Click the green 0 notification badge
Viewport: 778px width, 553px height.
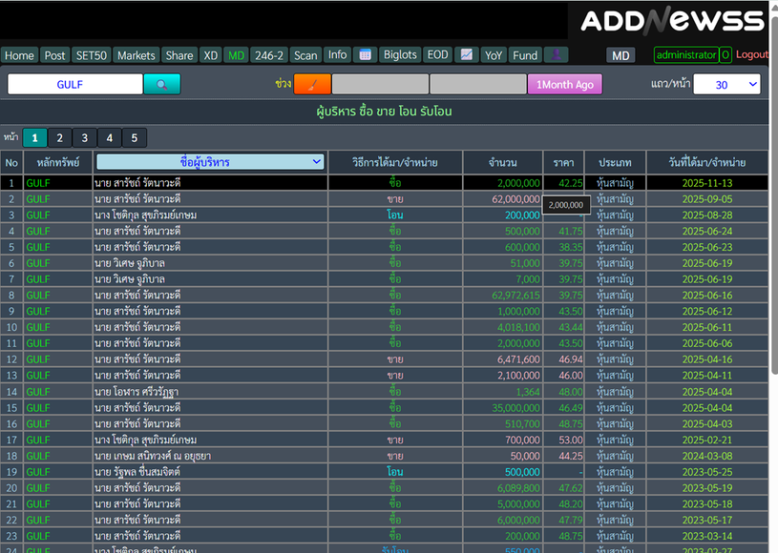(x=725, y=55)
